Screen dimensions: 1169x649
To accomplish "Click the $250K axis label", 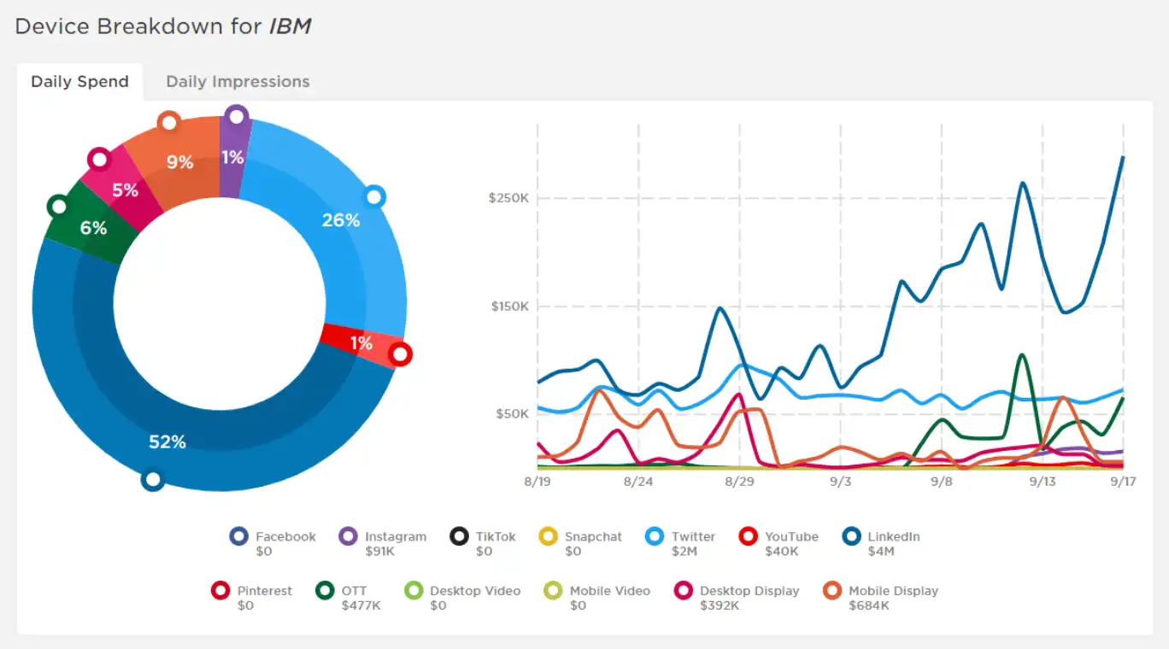I will [508, 198].
